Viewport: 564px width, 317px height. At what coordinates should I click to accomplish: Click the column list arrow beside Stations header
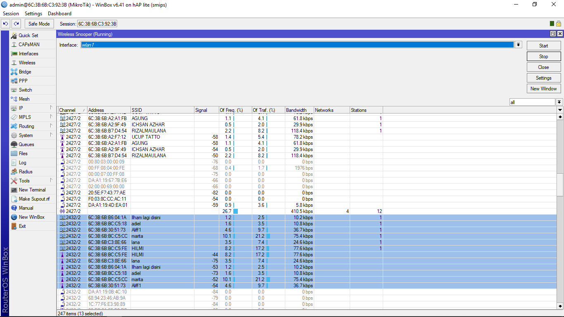(x=560, y=110)
